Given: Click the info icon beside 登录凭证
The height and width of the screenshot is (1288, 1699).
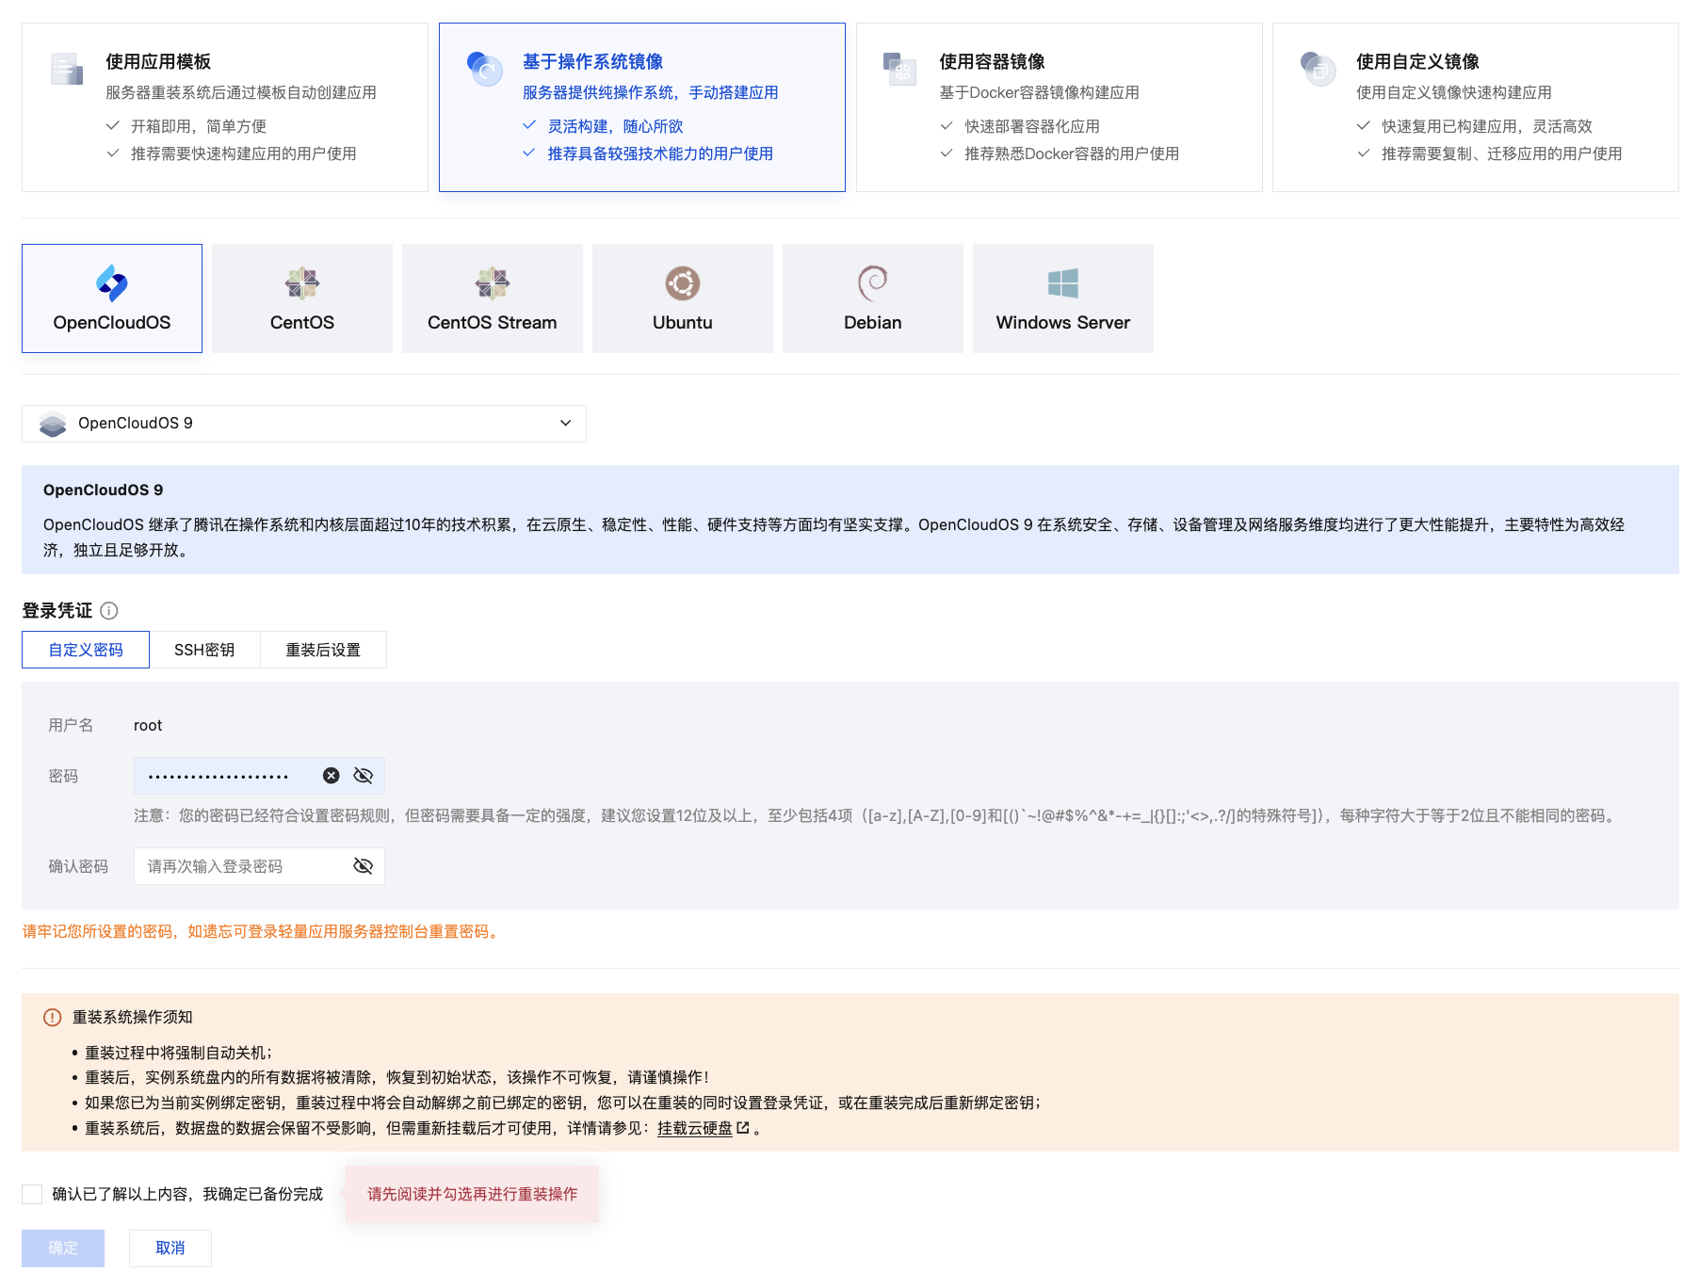Looking at the screenshot, I should point(109,611).
